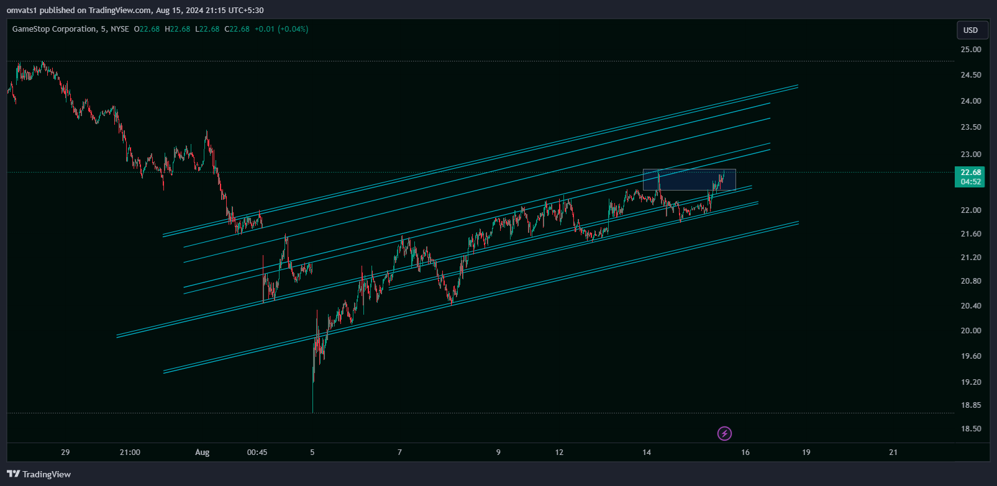This screenshot has width=997, height=486.
Task: Click the 22.00 price axis label
Action: pos(971,210)
